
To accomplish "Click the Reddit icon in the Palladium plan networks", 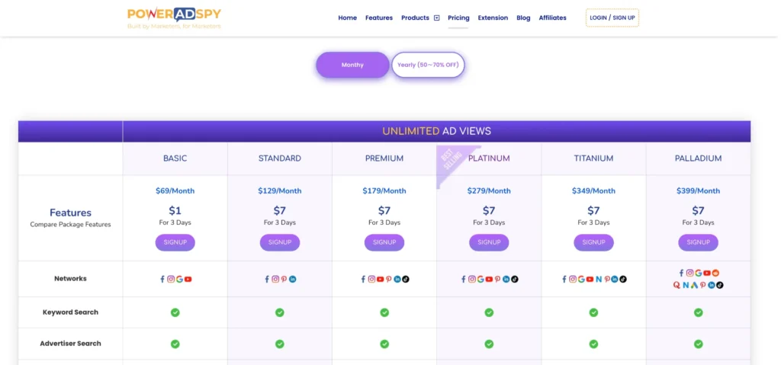I will click(x=716, y=273).
